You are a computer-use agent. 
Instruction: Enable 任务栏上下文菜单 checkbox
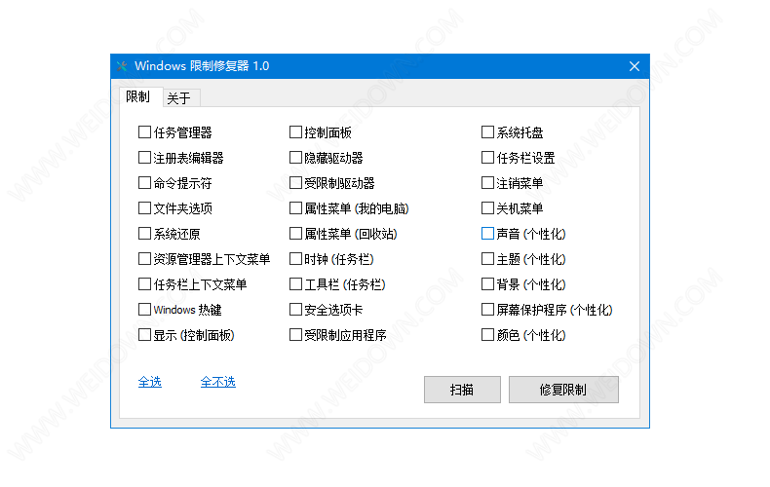[144, 284]
